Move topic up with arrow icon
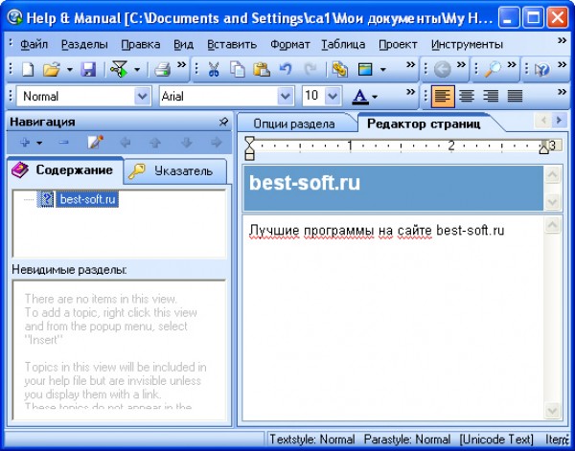Viewport: 575px width, 451px height. click(x=155, y=142)
